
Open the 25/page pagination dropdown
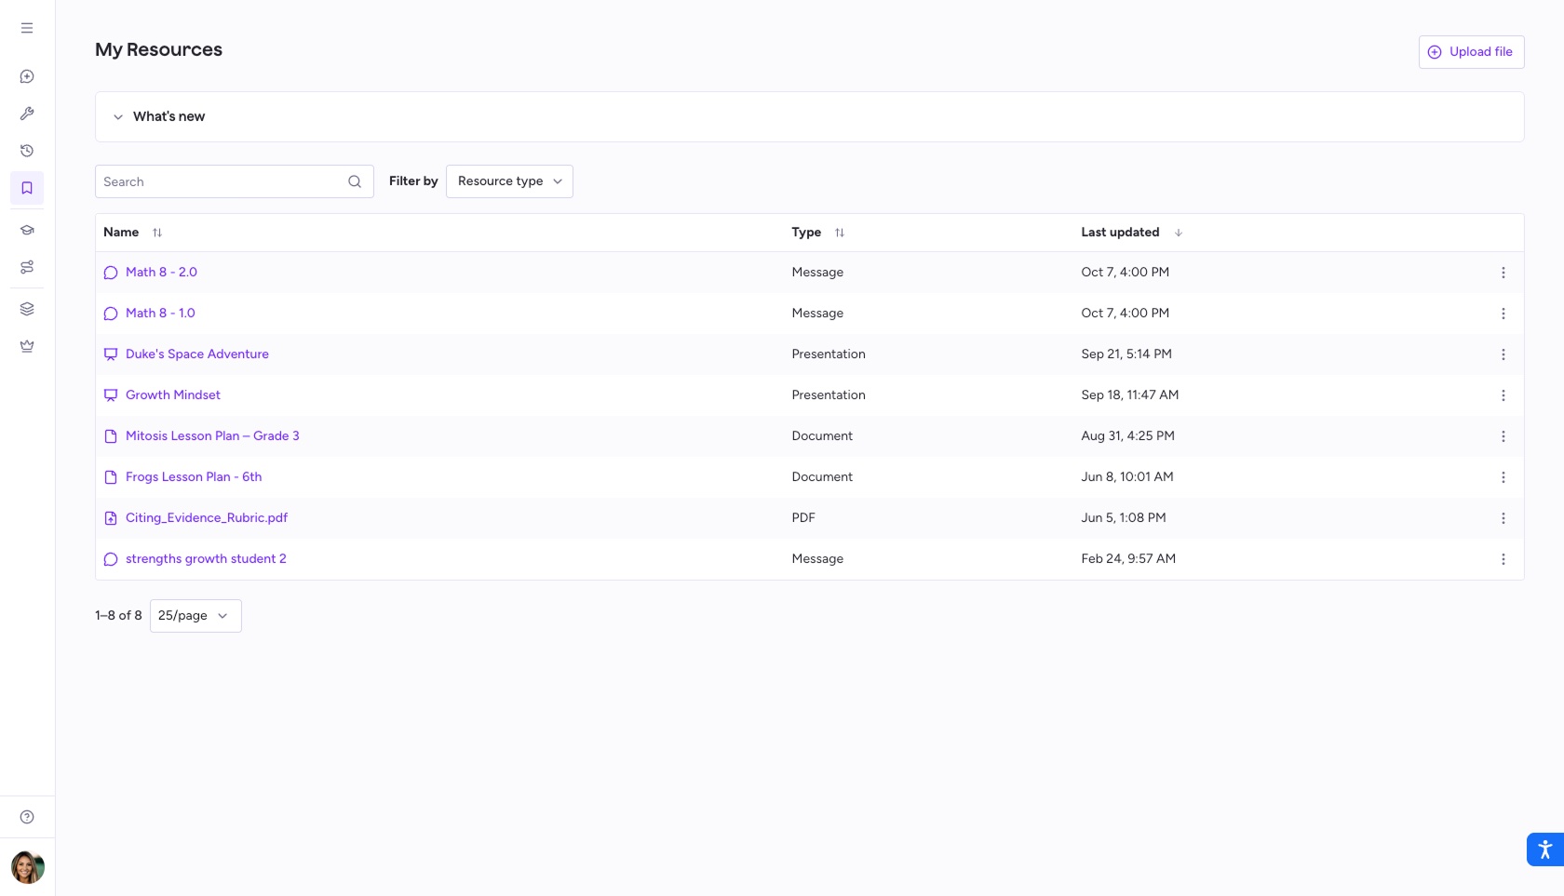coord(195,616)
